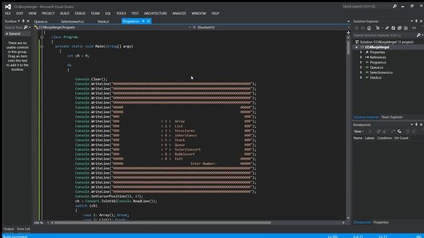The width and height of the screenshot is (424, 238).
Task: Open the Error List tab
Action: click(24, 229)
